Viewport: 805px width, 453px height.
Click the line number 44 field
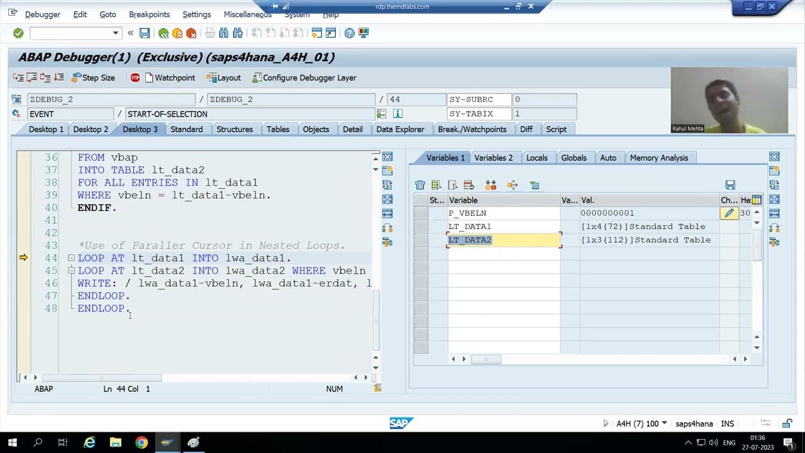click(x=416, y=99)
